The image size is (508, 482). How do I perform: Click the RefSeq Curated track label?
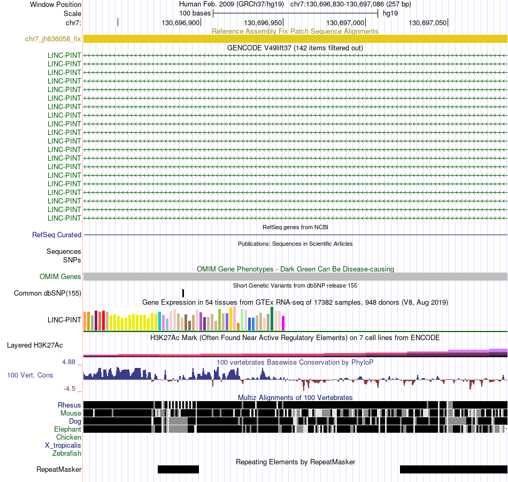point(56,235)
